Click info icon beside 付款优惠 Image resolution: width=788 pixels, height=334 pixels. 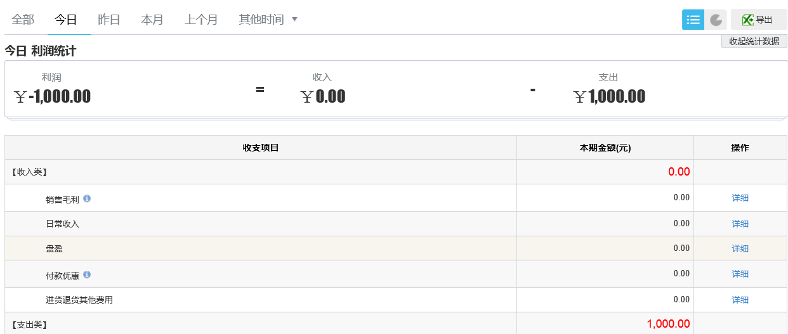coord(87,274)
